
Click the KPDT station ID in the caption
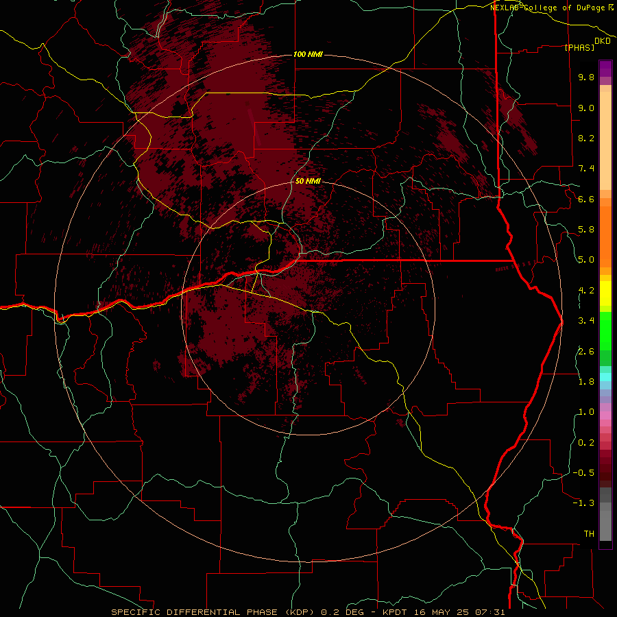pos(395,612)
